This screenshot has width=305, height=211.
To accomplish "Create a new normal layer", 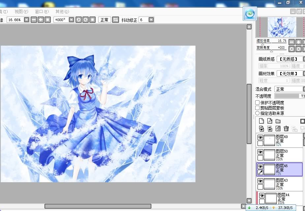I will coord(261,121).
